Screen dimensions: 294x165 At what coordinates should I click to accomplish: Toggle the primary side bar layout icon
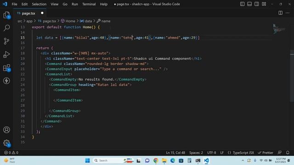(x=242, y=4)
